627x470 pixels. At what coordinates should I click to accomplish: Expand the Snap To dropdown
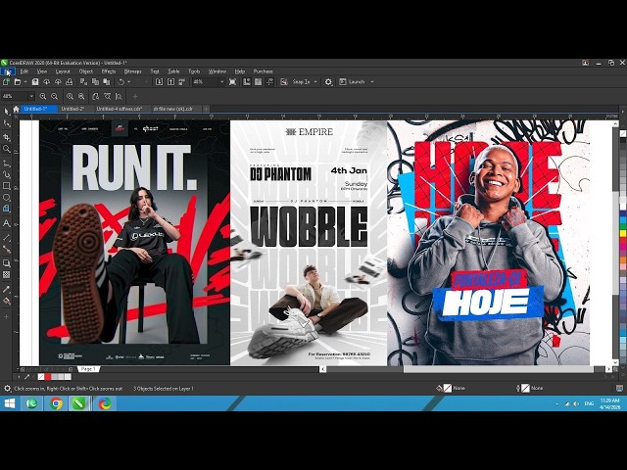tap(315, 82)
